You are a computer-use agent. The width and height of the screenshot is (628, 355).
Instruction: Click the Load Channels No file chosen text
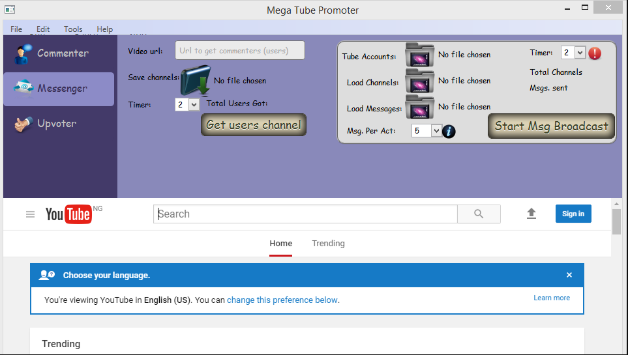[464, 81]
